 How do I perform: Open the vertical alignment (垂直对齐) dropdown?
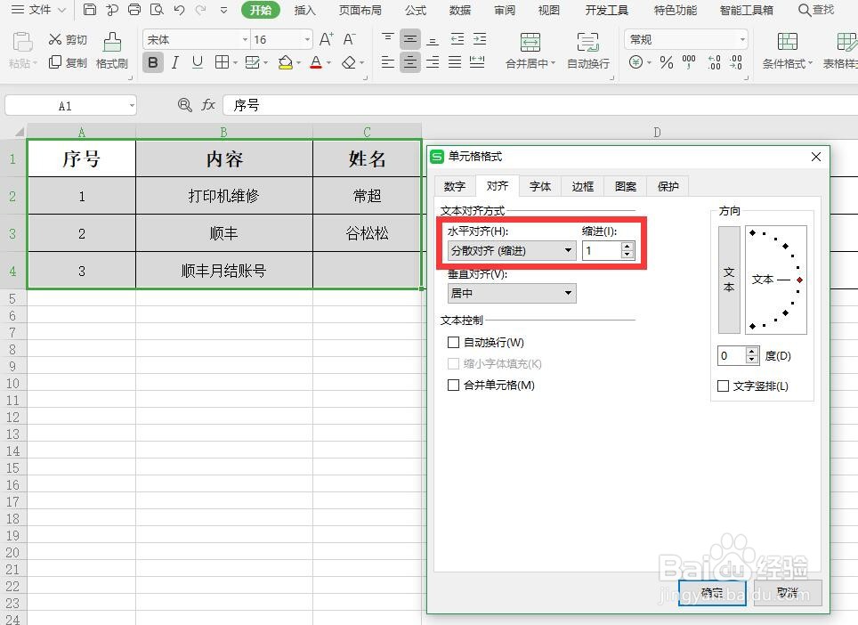[x=566, y=293]
